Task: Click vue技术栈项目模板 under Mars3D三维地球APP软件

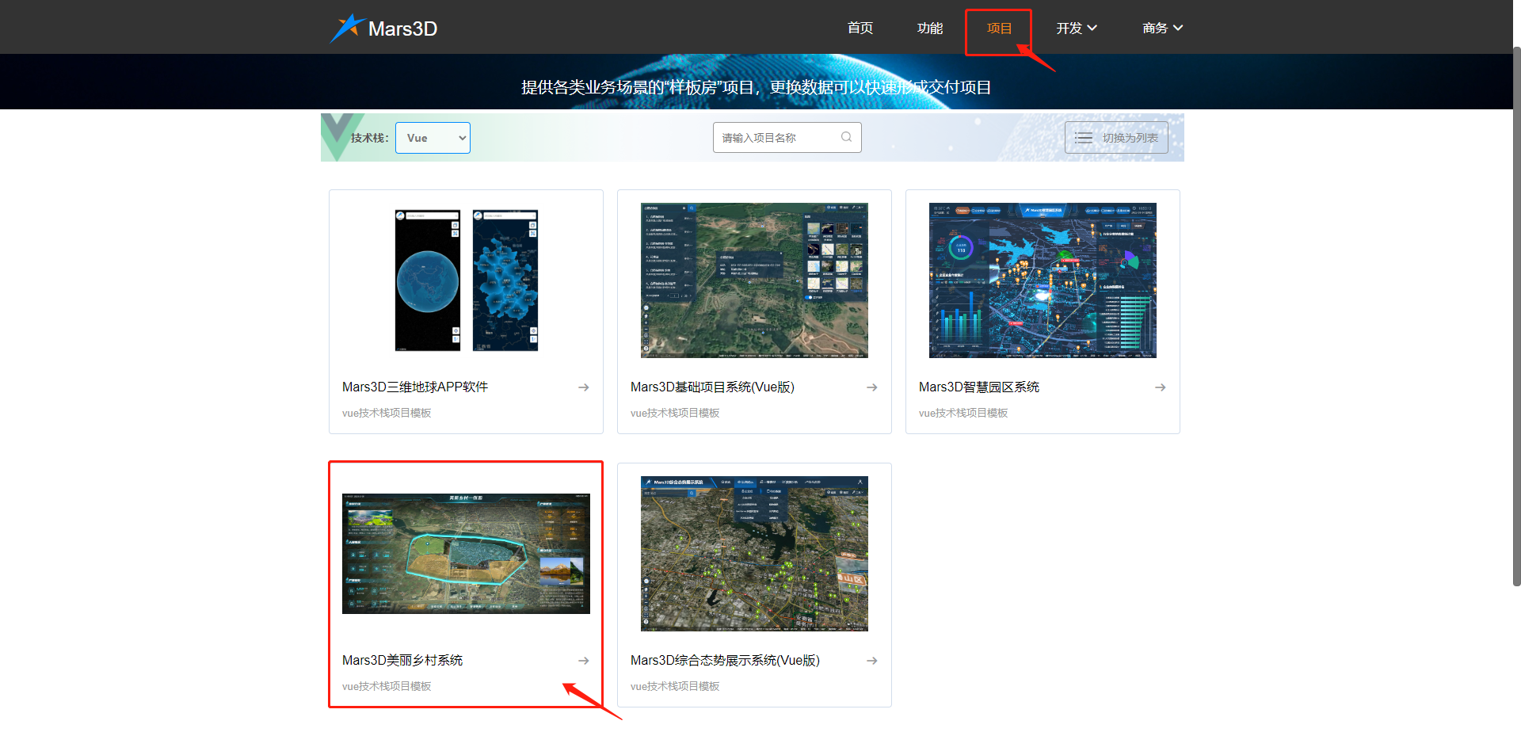Action: click(x=387, y=413)
